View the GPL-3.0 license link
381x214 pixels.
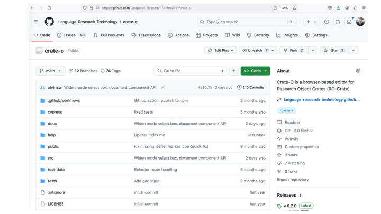click(299, 131)
